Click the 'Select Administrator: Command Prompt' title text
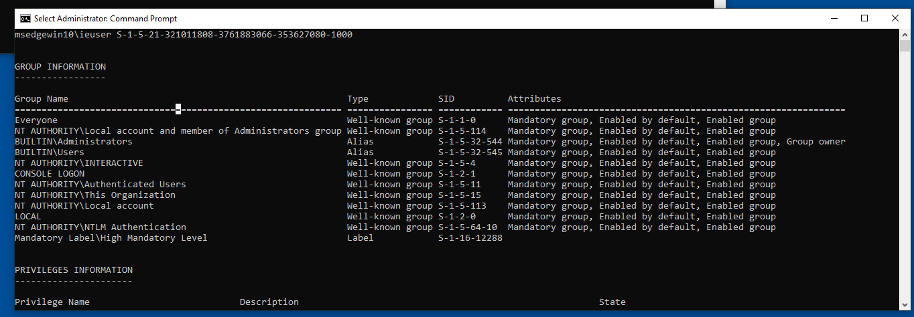Viewport: 914px width, 317px height. pos(105,19)
